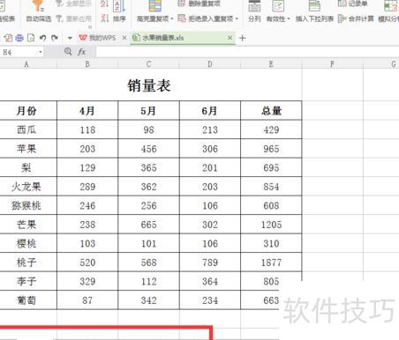Click the 分列 (Text to Columns) icon

pos(254,6)
